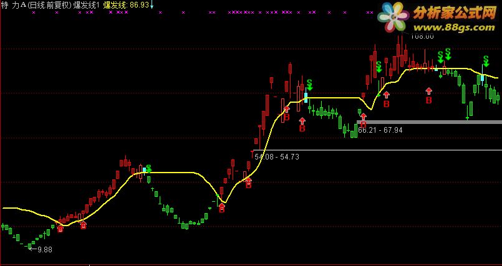Viewport: 502px width, 266px height.
Task: Select the indicator name 爆发线1 in header
Action: [x=87, y=5]
